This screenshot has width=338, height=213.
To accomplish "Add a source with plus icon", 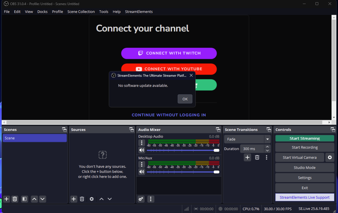I will (x=74, y=199).
